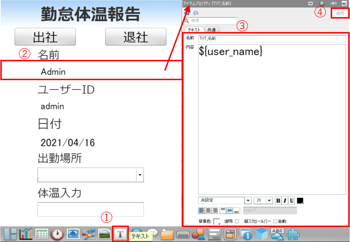Select the テキスト tab
Image resolution: width=350 pixels, height=242 pixels.
[x=194, y=30]
